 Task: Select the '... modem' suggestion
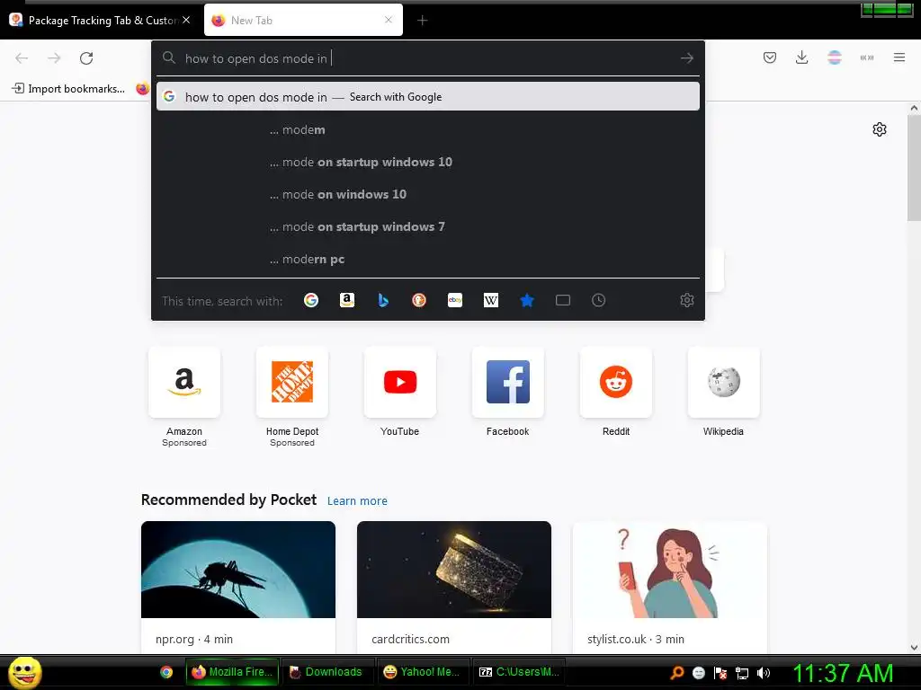point(427,129)
